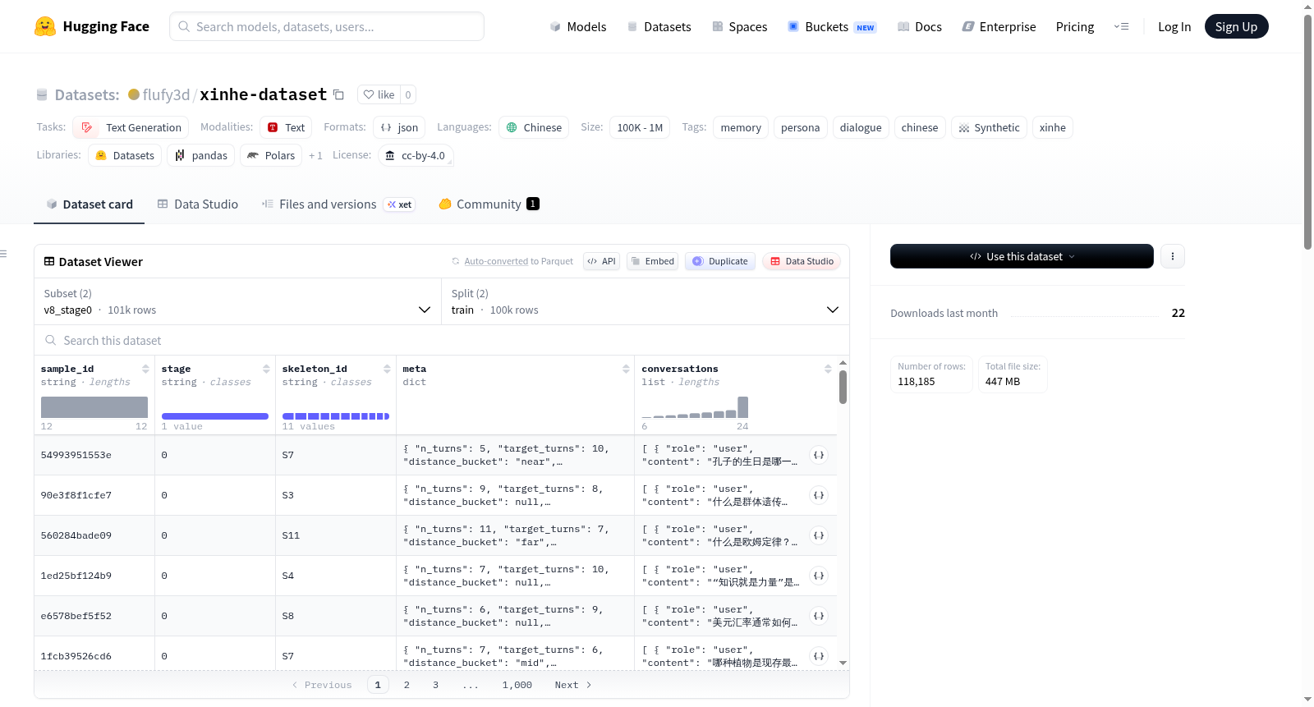Open the API button in Dataset Viewer
The image size is (1314, 707).
point(601,261)
